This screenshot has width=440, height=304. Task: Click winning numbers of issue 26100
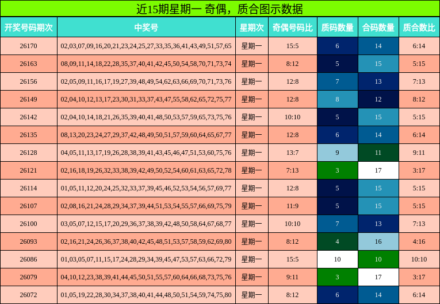pyautogui.click(x=146, y=224)
